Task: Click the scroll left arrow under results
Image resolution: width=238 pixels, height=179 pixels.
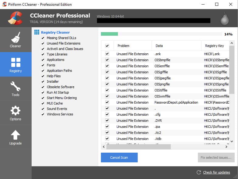Action: coord(104,147)
